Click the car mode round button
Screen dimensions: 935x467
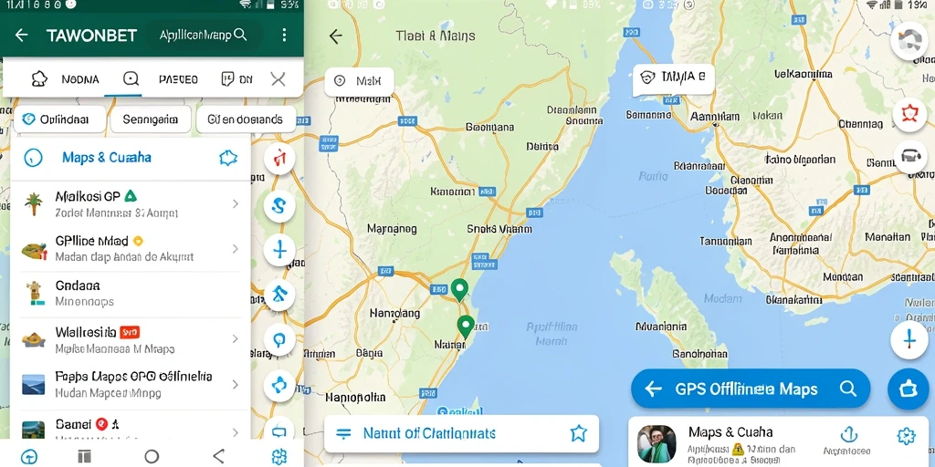pyautogui.click(x=910, y=157)
